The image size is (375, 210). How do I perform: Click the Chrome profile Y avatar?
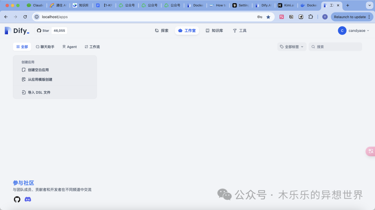[x=325, y=17]
